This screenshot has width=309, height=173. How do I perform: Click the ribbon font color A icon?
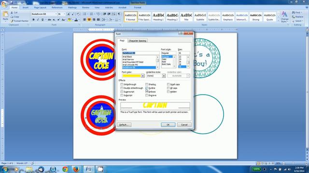click(x=76, y=20)
